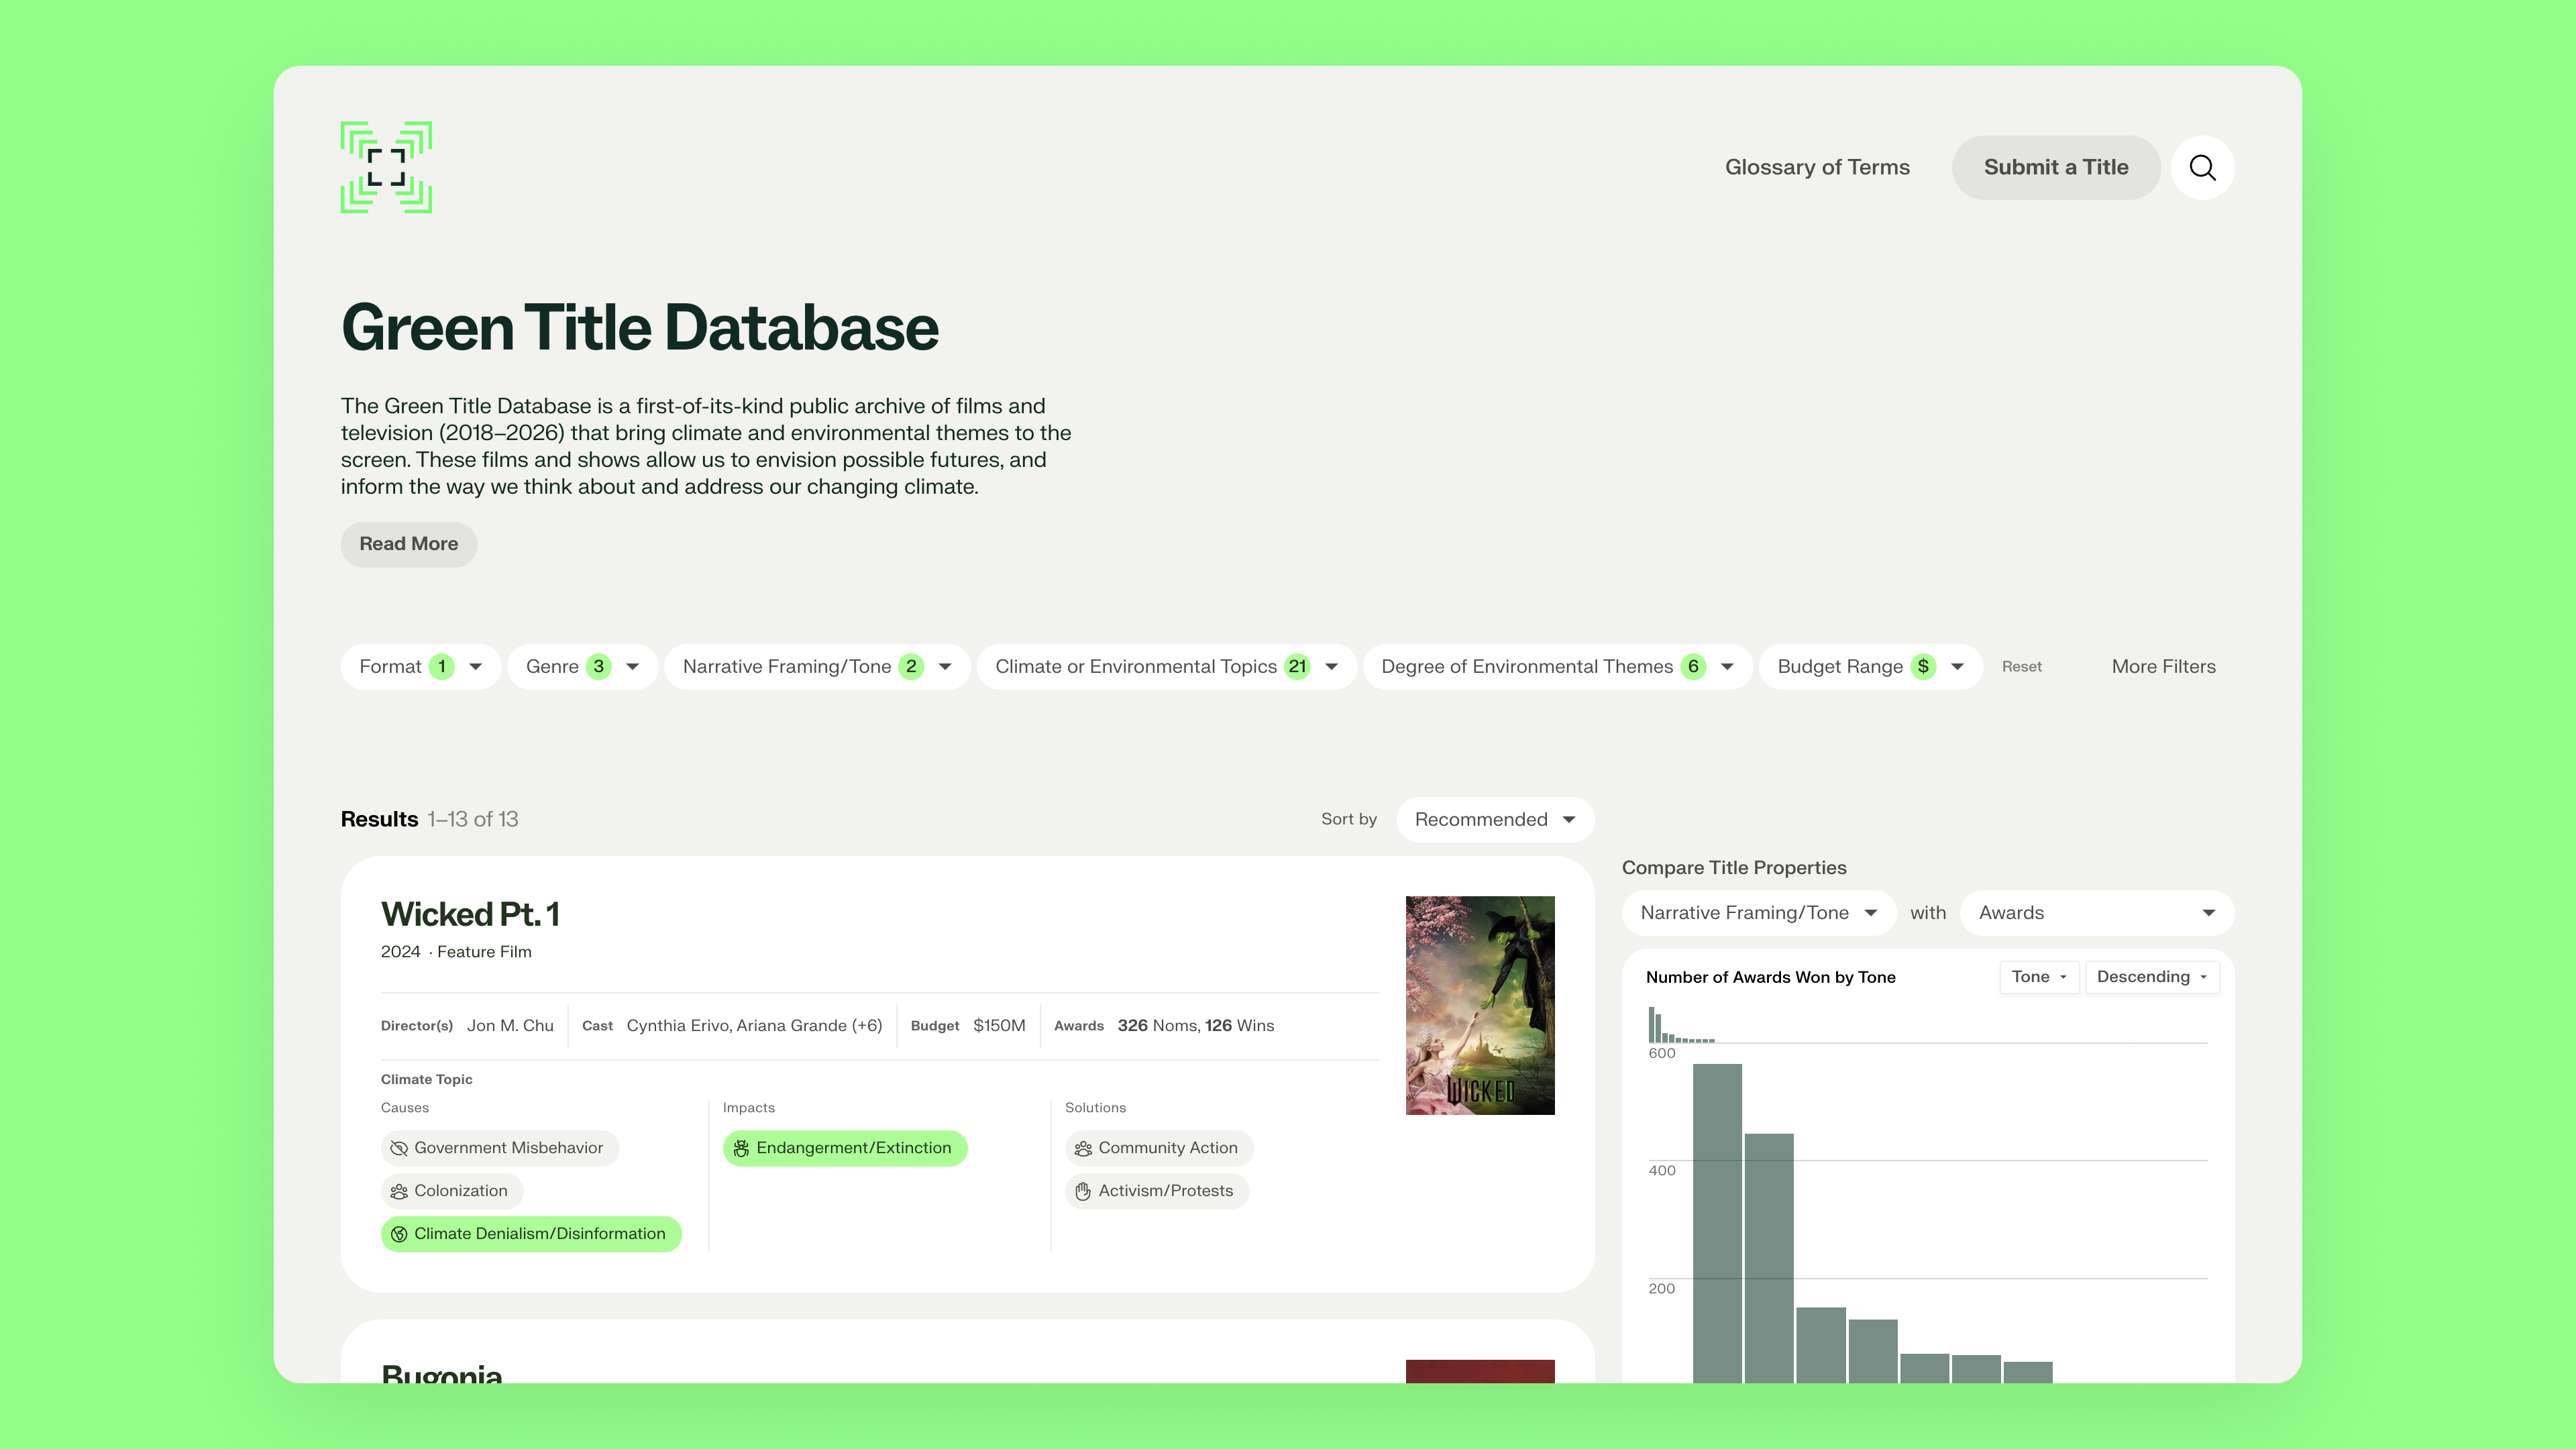Image resolution: width=2576 pixels, height=1449 pixels.
Task: Open the Wicked Pt. 1 title
Action: [x=470, y=914]
